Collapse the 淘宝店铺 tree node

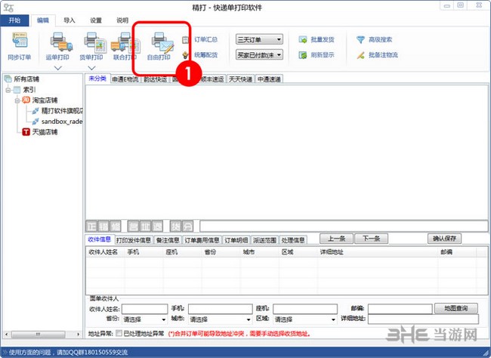(x=17, y=100)
